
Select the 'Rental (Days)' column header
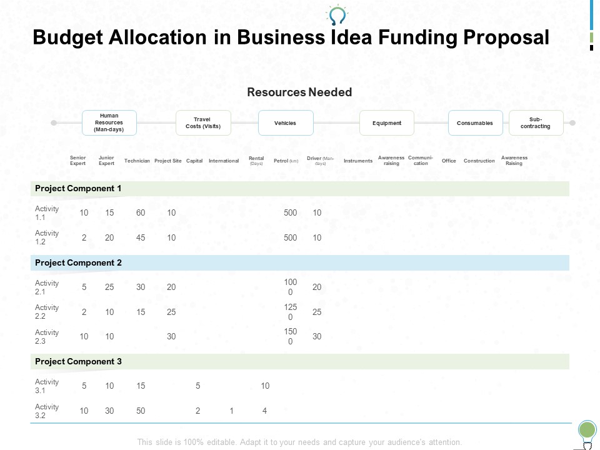click(x=256, y=161)
